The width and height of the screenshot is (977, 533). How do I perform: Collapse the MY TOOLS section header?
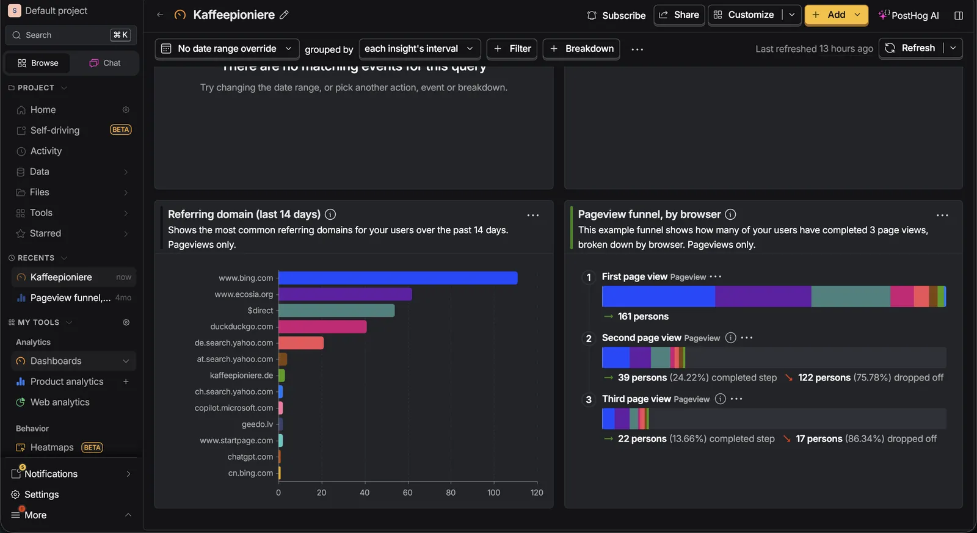40,322
